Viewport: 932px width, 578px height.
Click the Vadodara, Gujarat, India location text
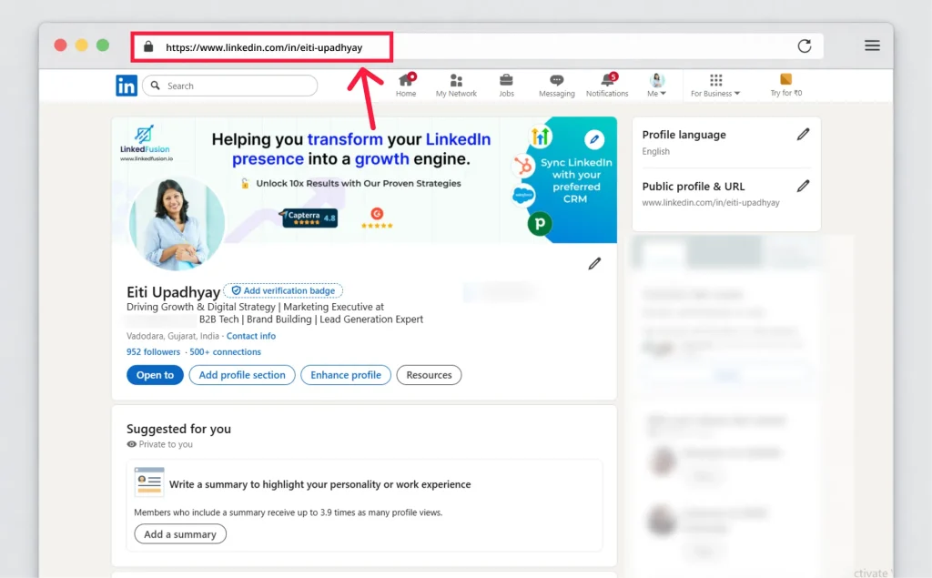click(x=173, y=336)
